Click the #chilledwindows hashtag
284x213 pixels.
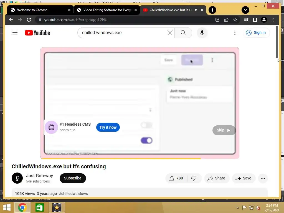73,193
